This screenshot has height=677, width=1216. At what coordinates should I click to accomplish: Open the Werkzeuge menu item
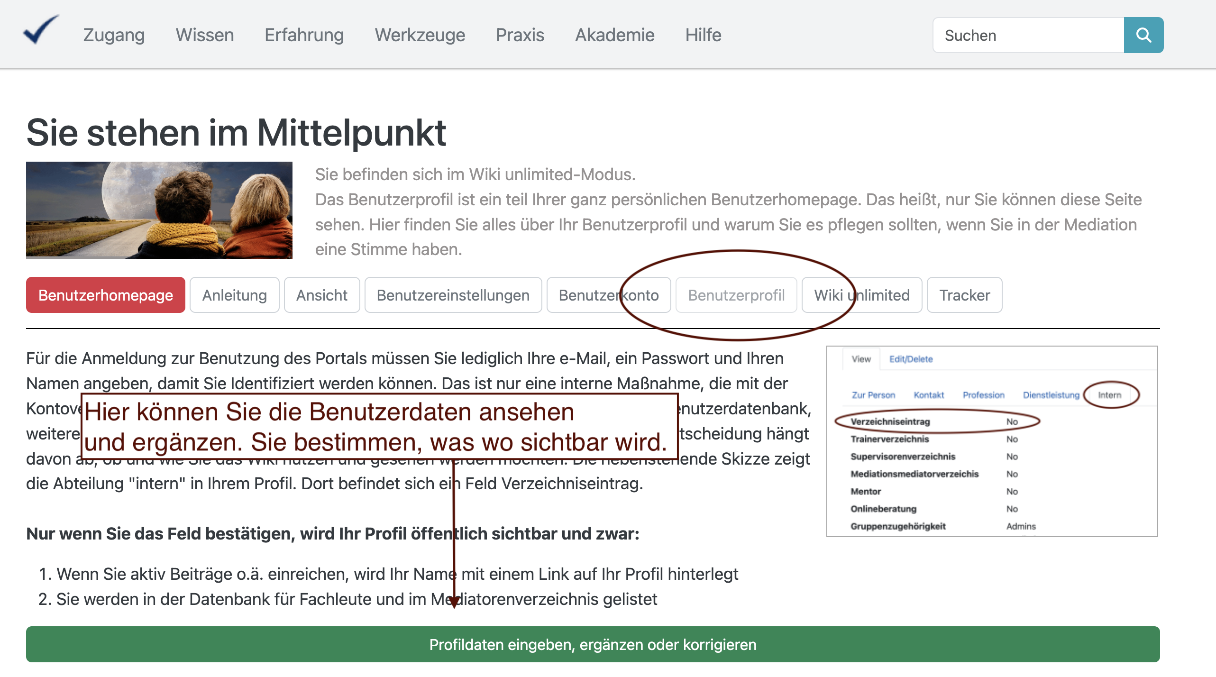(x=420, y=35)
